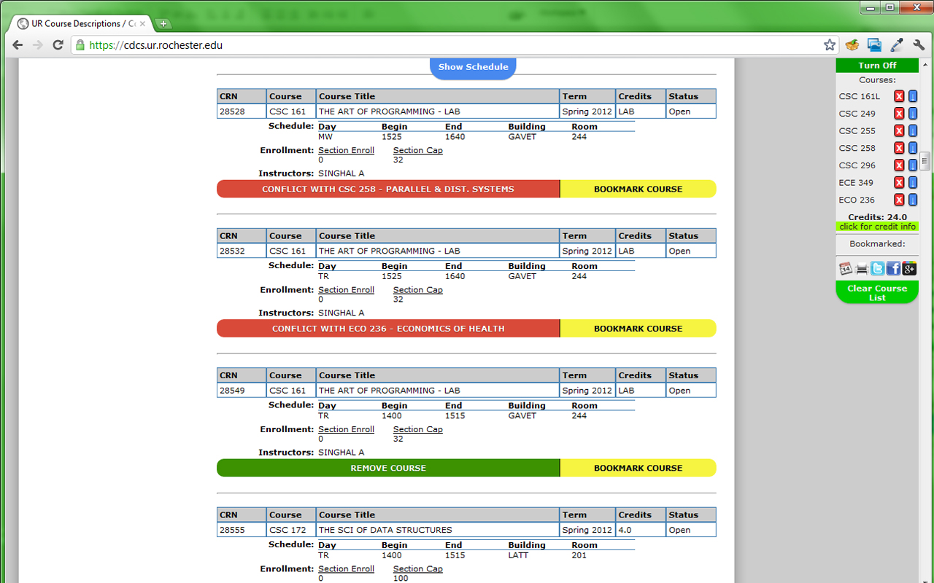Remove the CRN 28549 course section

387,467
